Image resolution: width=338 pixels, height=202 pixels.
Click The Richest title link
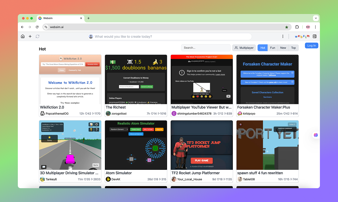click(116, 107)
